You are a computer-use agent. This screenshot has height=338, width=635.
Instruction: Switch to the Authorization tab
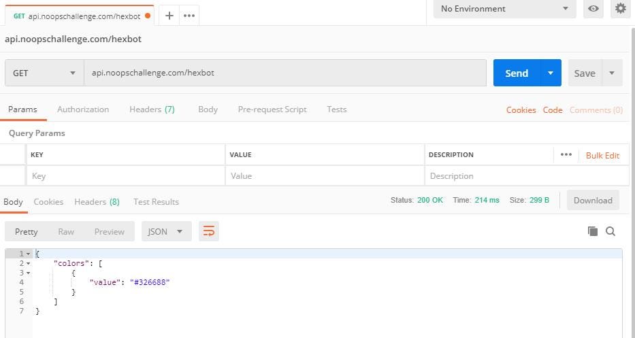point(83,109)
